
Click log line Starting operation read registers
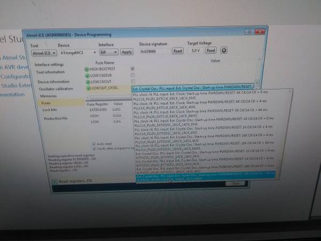point(71,156)
